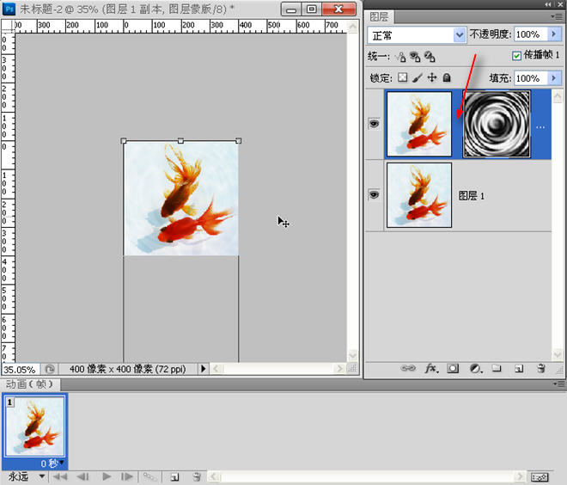Image resolution: width=567 pixels, height=485 pixels.
Task: Open the fx layer style menu
Action: point(431,368)
